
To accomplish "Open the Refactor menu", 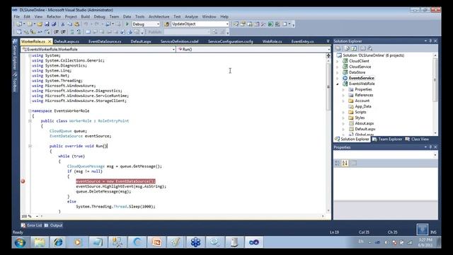I will pyautogui.click(x=54, y=17).
